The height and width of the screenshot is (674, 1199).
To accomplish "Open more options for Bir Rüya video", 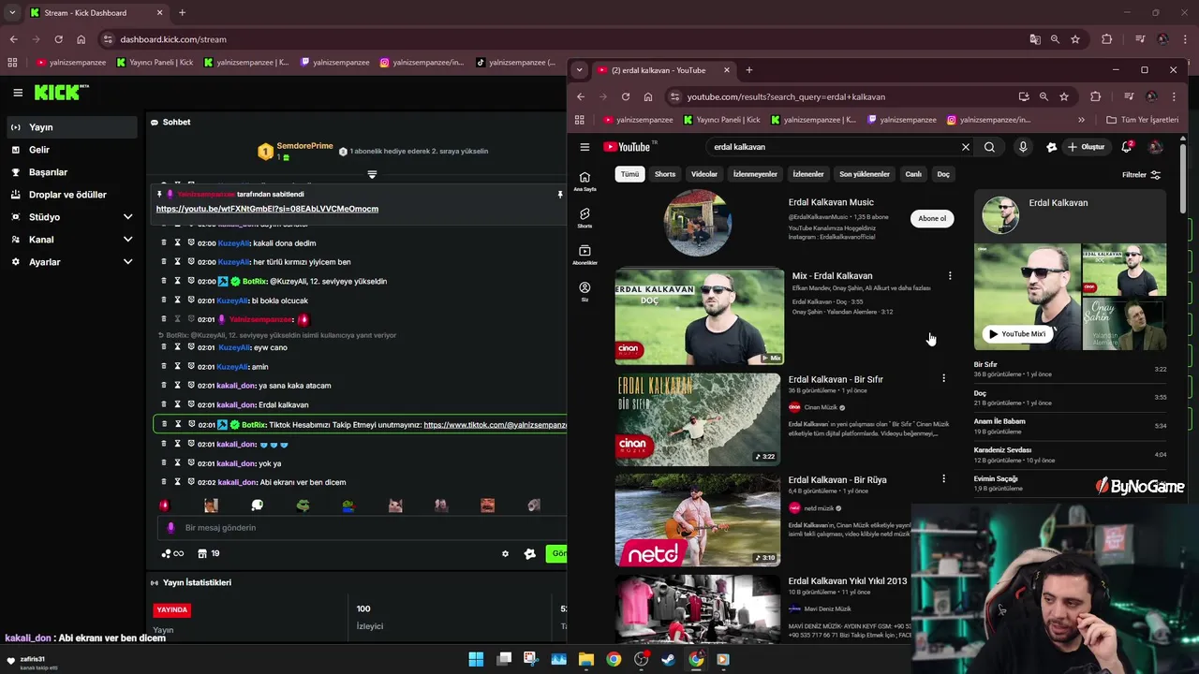I will (x=943, y=478).
